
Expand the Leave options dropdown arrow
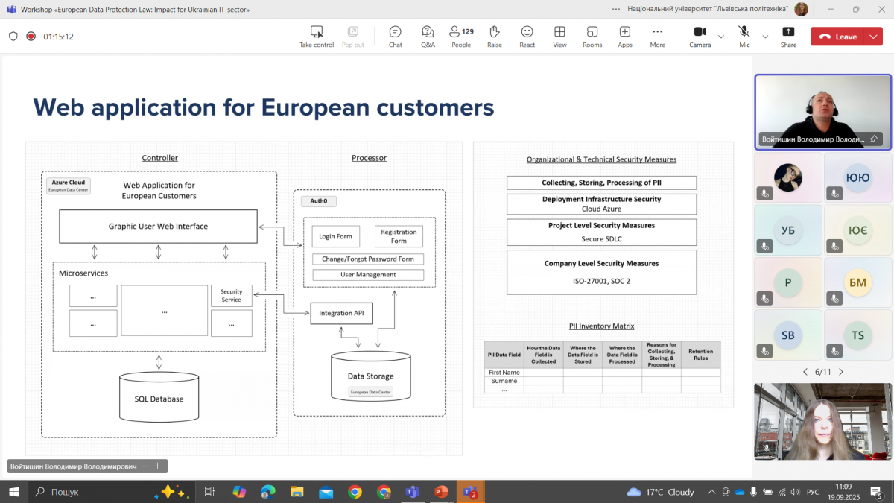[x=874, y=37]
